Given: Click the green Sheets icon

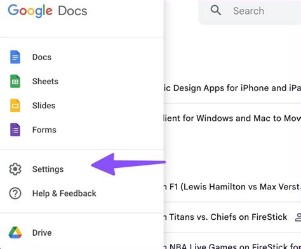Looking at the screenshot, I should click(15, 81).
